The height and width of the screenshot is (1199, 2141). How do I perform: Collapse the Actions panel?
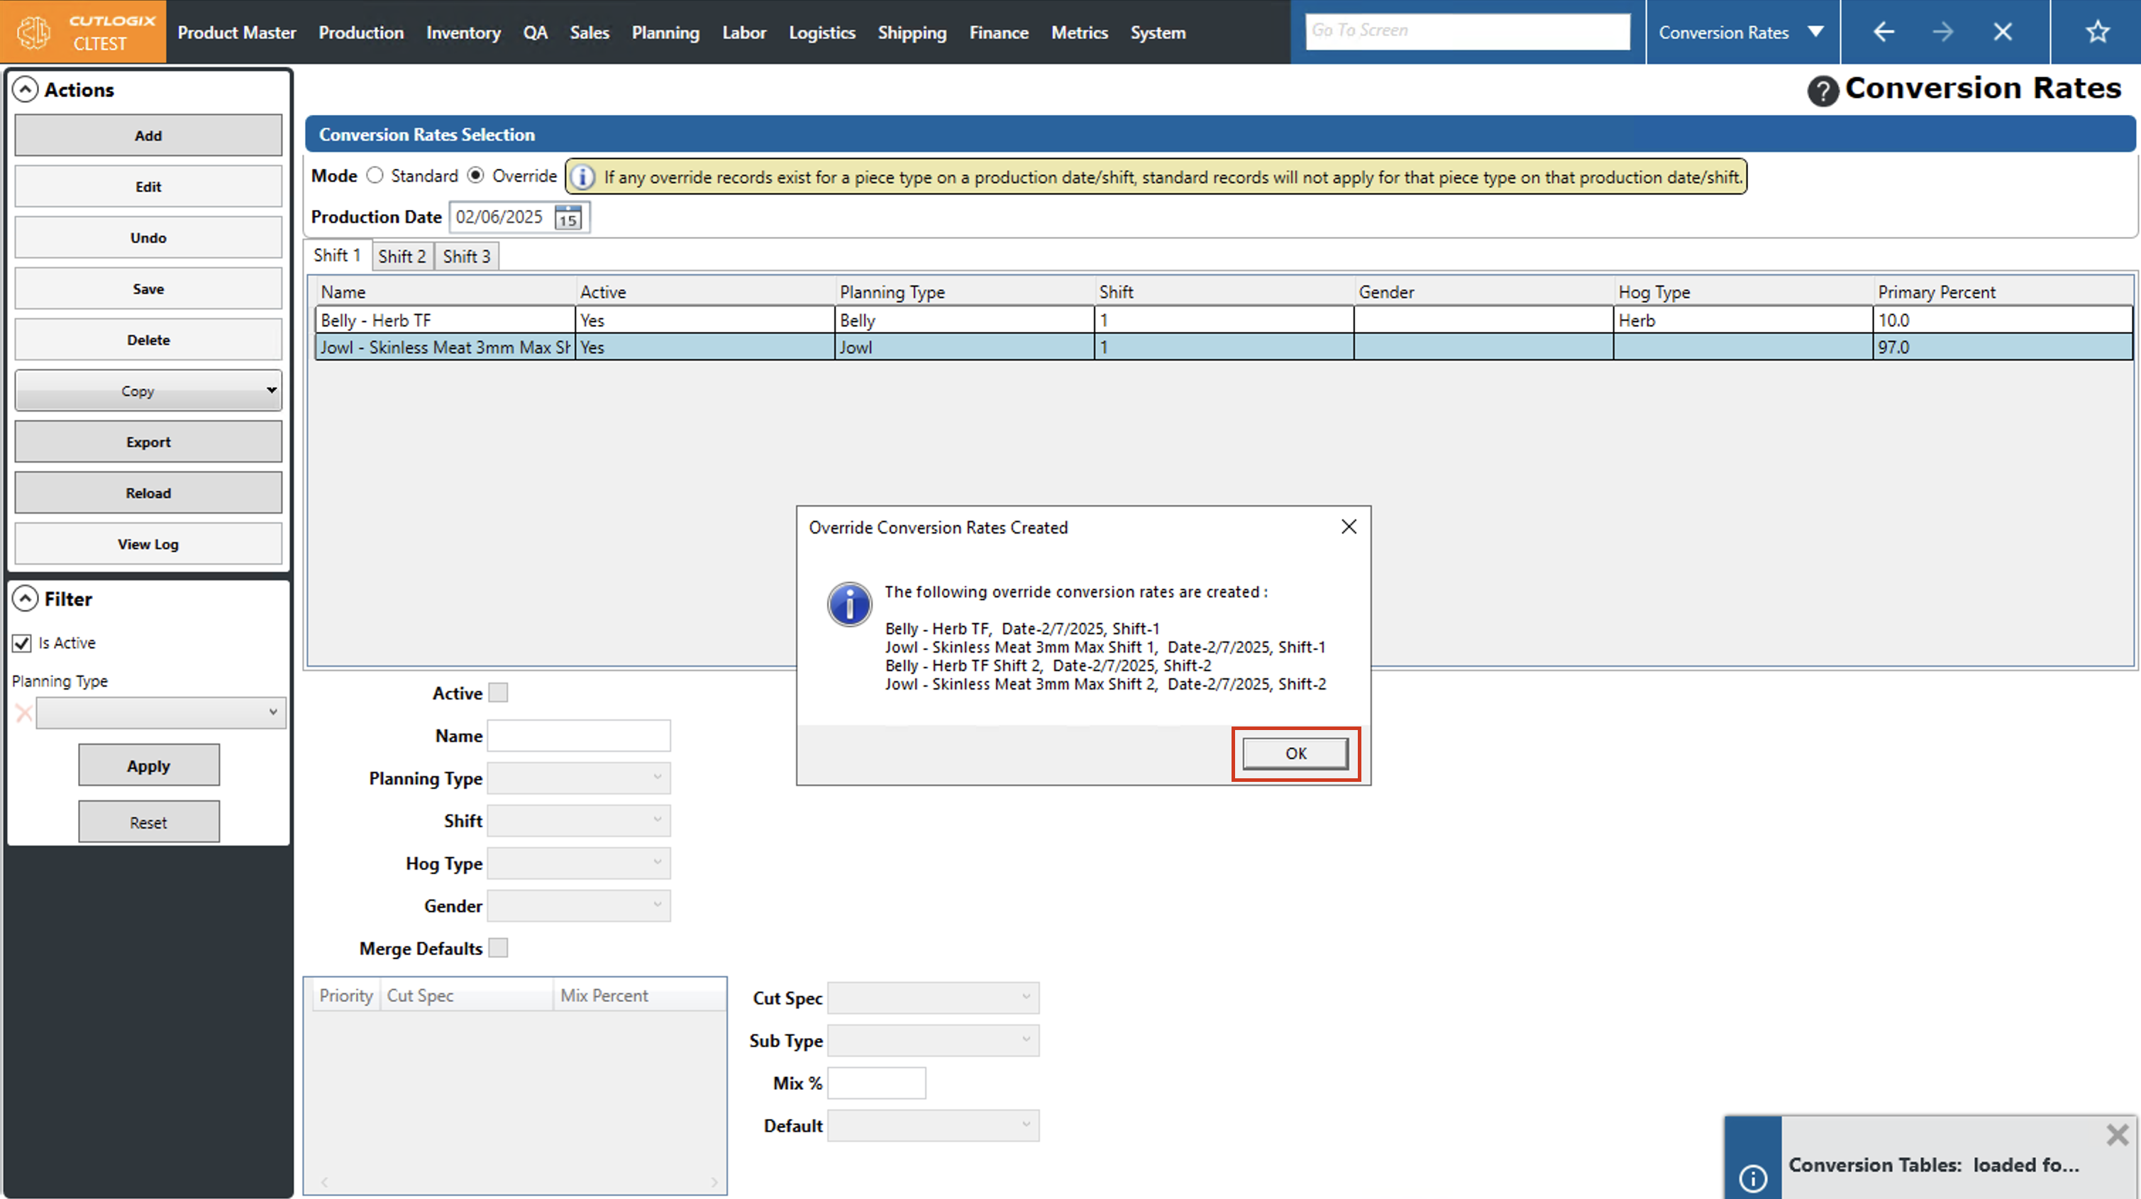coord(26,90)
